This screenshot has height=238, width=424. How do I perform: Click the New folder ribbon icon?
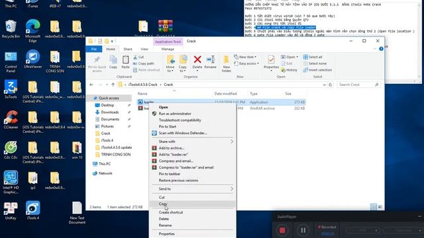coord(227,63)
